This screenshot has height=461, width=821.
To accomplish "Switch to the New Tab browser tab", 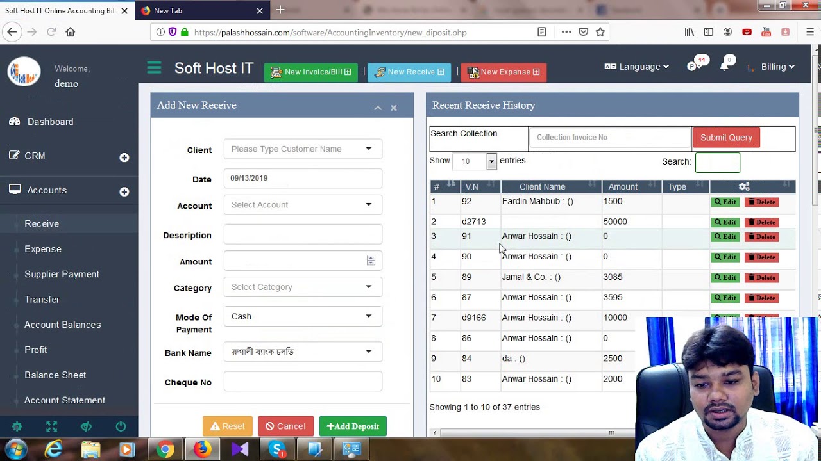I will [x=202, y=11].
